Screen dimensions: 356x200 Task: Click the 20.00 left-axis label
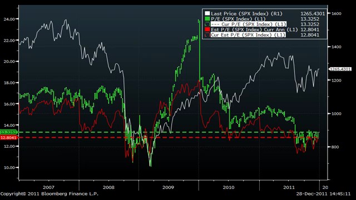9,62
